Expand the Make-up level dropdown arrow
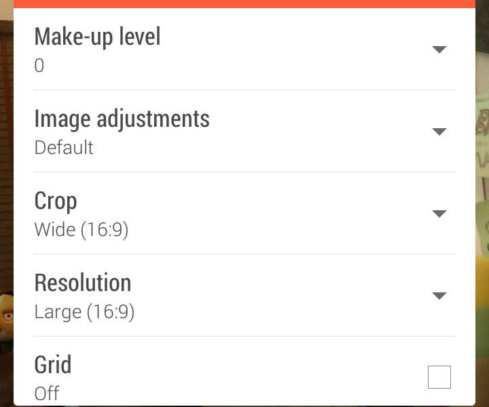 439,50
